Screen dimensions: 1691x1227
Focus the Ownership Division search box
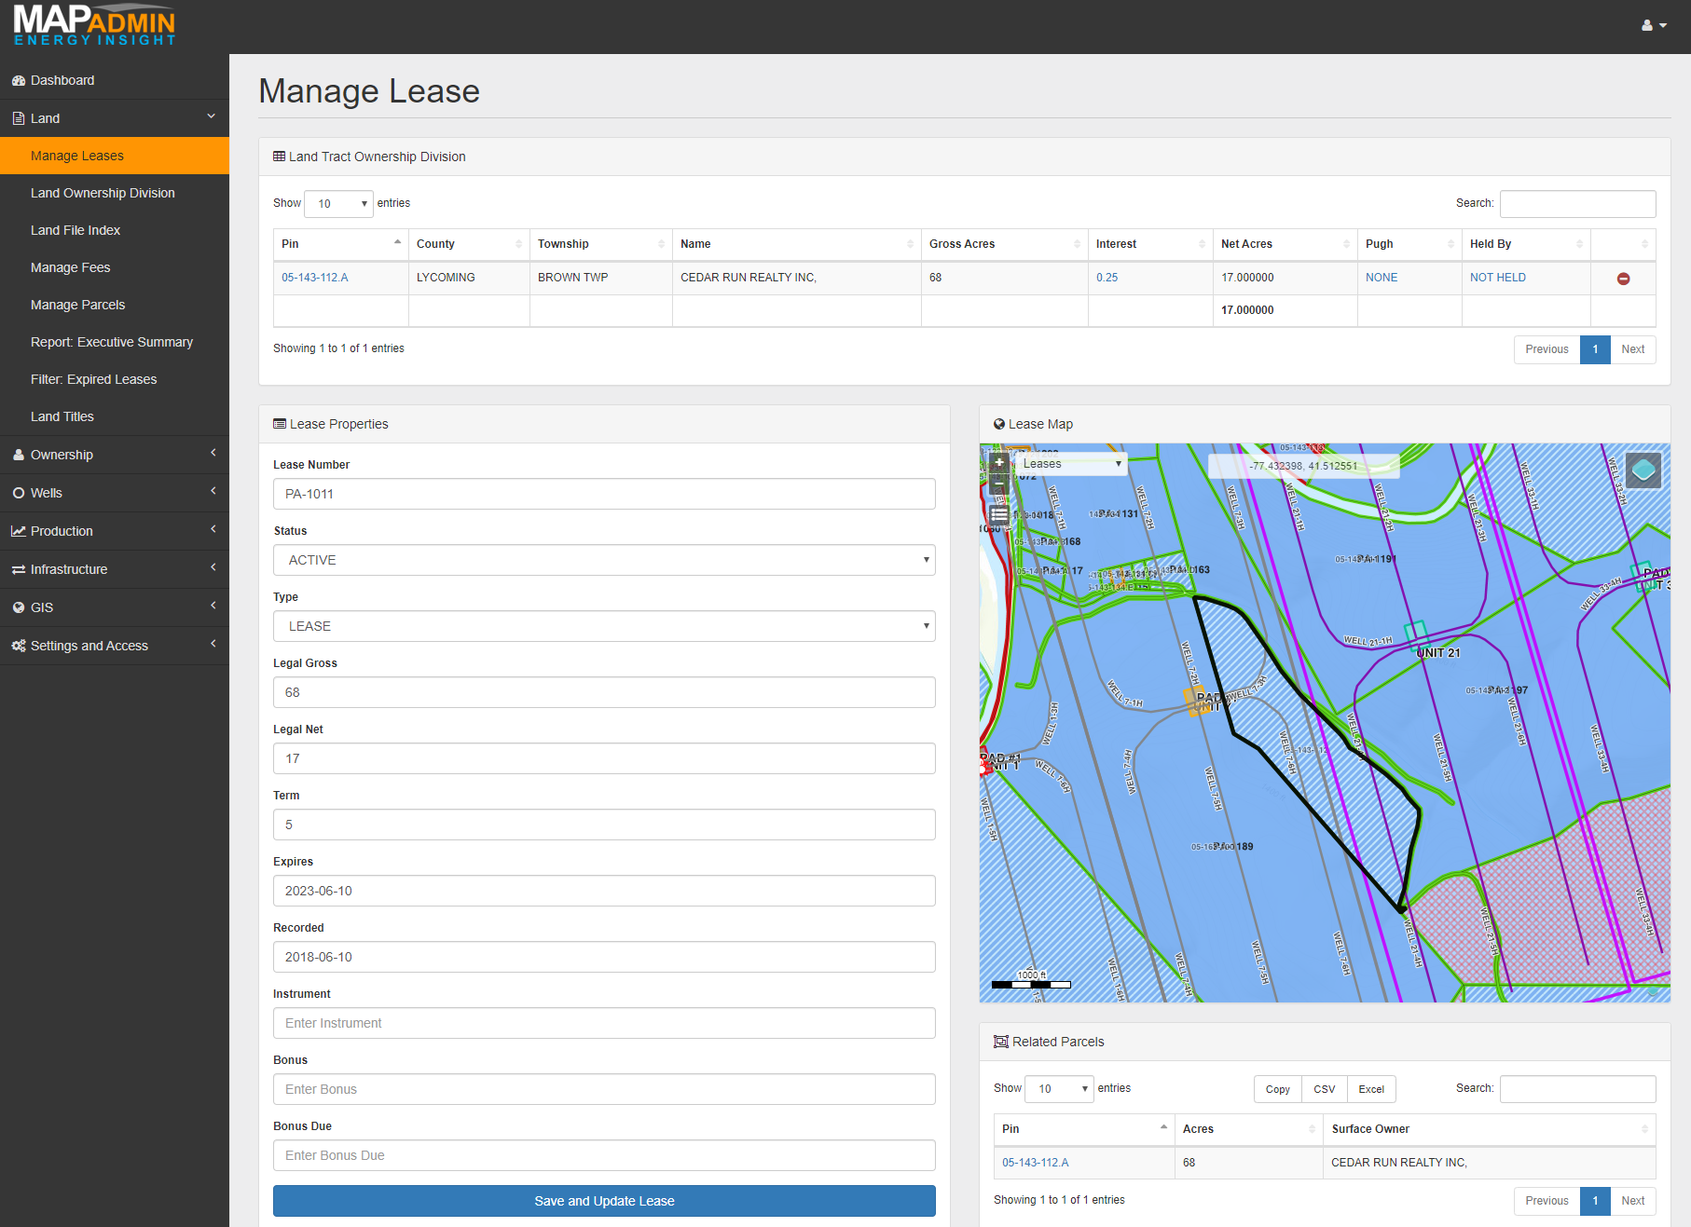1577,203
